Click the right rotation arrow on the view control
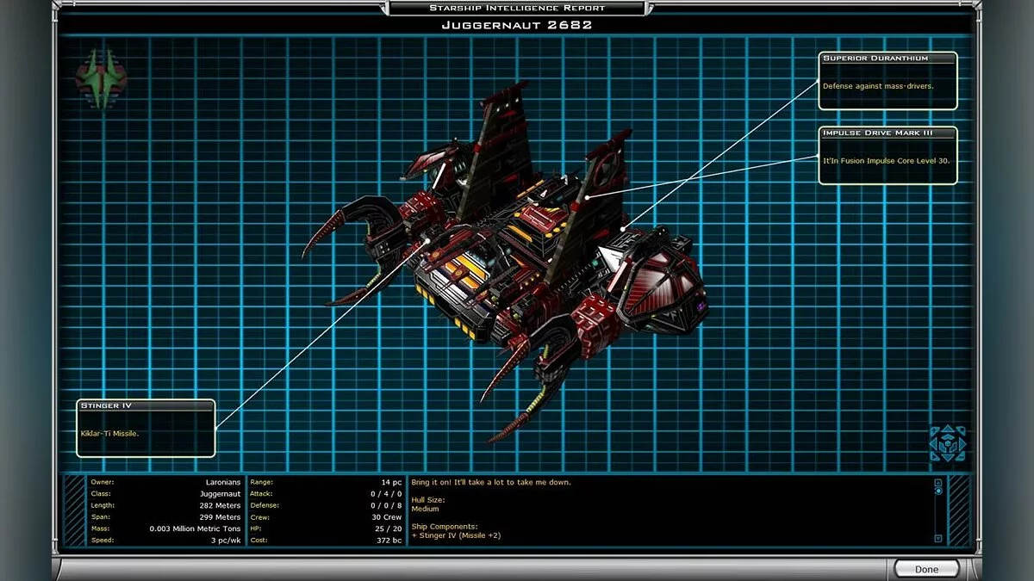 coord(962,443)
